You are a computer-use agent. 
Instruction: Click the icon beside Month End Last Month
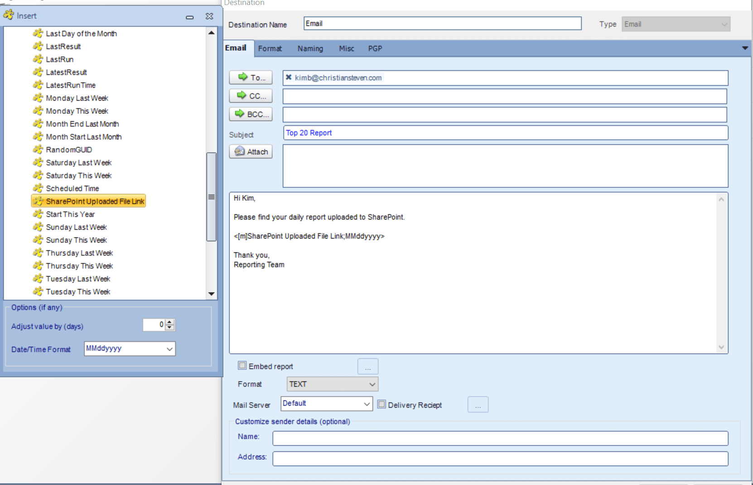(x=38, y=124)
